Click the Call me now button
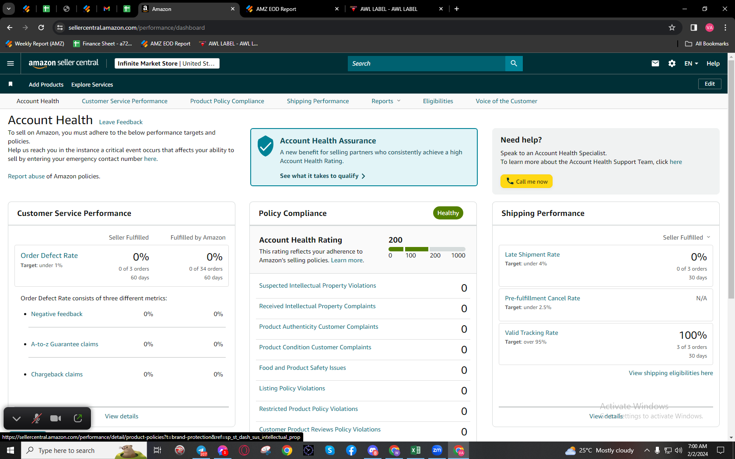Viewport: 735px width, 459px height. pyautogui.click(x=526, y=181)
